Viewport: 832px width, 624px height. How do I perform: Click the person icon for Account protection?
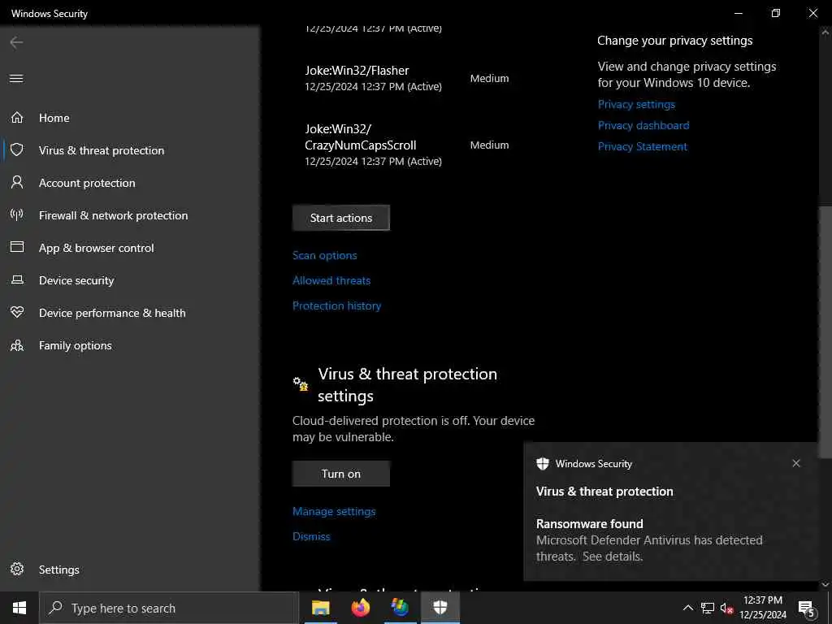pyautogui.click(x=17, y=182)
